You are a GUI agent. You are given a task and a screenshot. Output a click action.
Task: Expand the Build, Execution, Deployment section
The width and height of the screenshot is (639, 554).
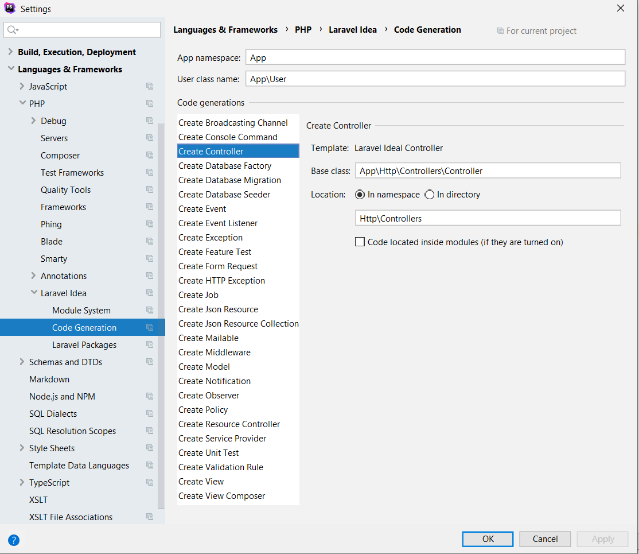pos(10,52)
